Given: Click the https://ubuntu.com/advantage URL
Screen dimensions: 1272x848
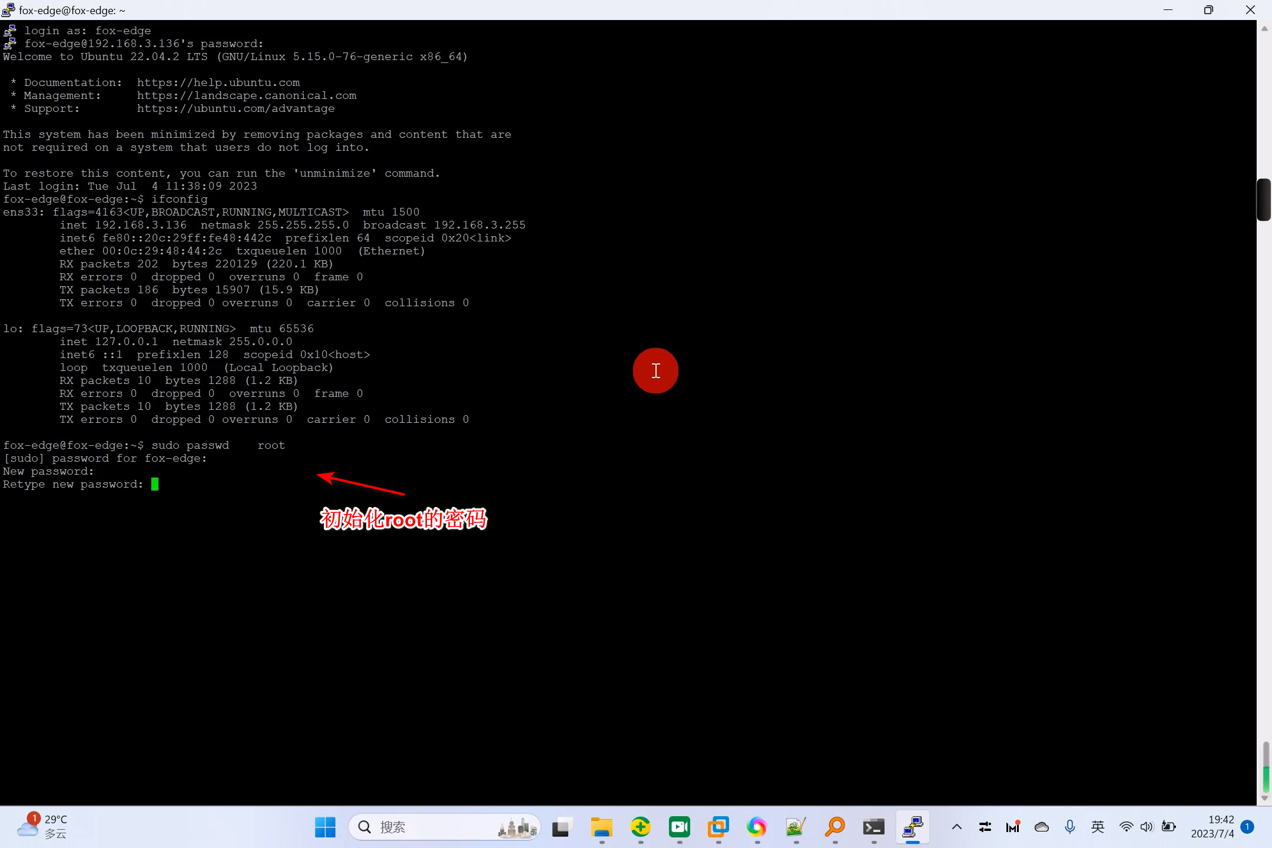Looking at the screenshot, I should (236, 108).
